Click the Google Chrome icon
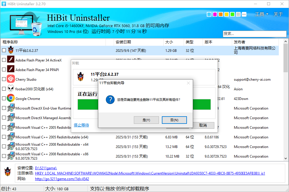The width and height of the screenshot is (289, 192). point(11,98)
